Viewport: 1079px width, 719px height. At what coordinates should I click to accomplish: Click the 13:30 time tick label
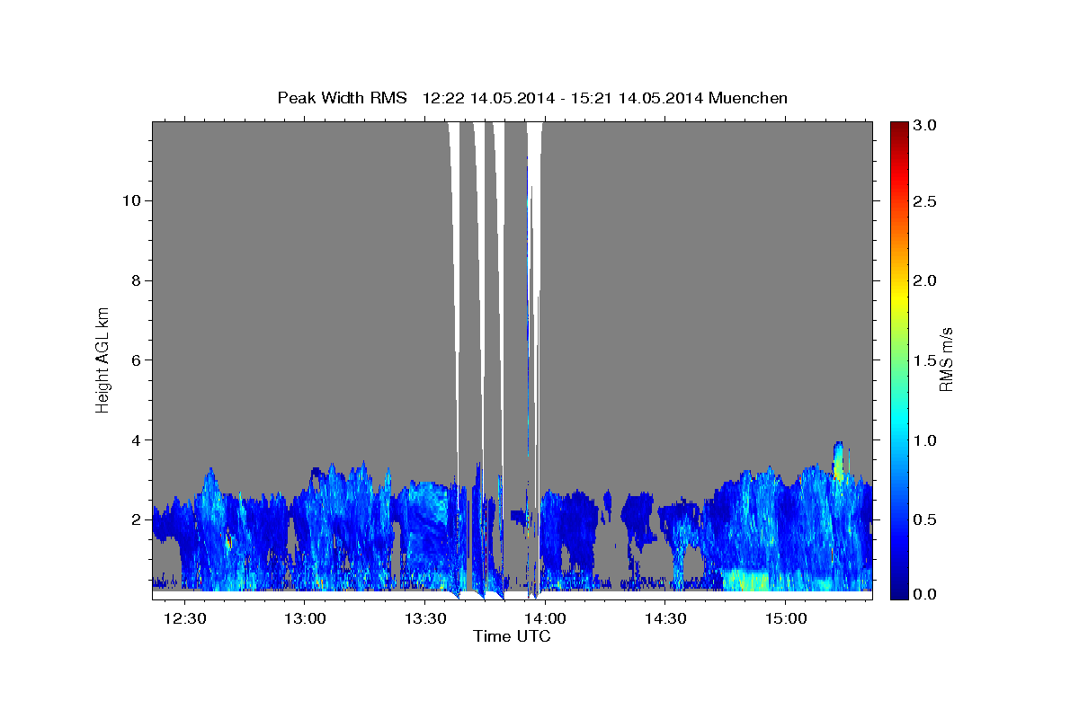(424, 619)
